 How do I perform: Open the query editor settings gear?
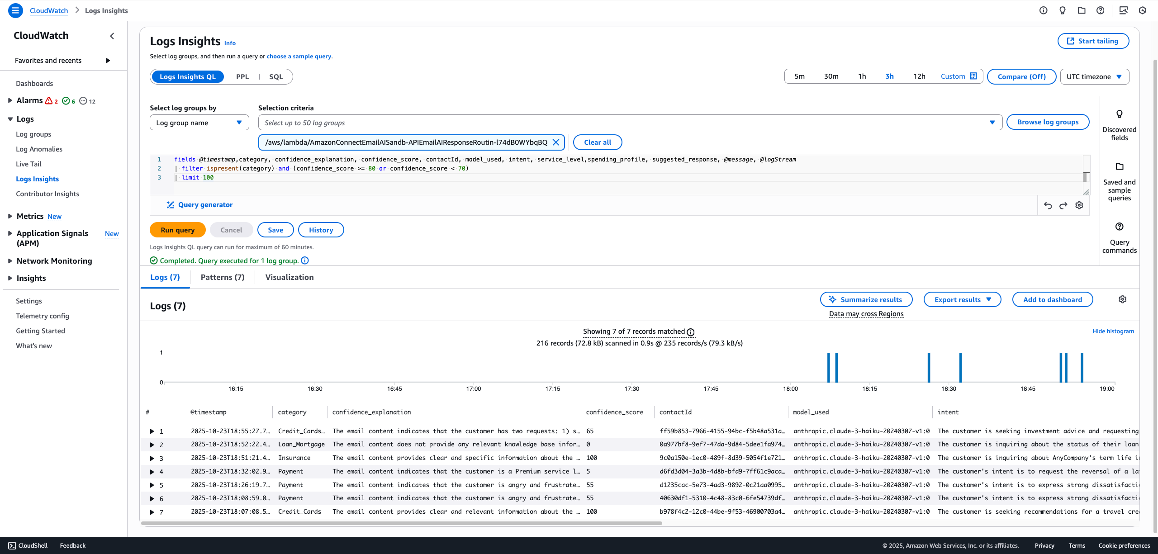pos(1079,205)
